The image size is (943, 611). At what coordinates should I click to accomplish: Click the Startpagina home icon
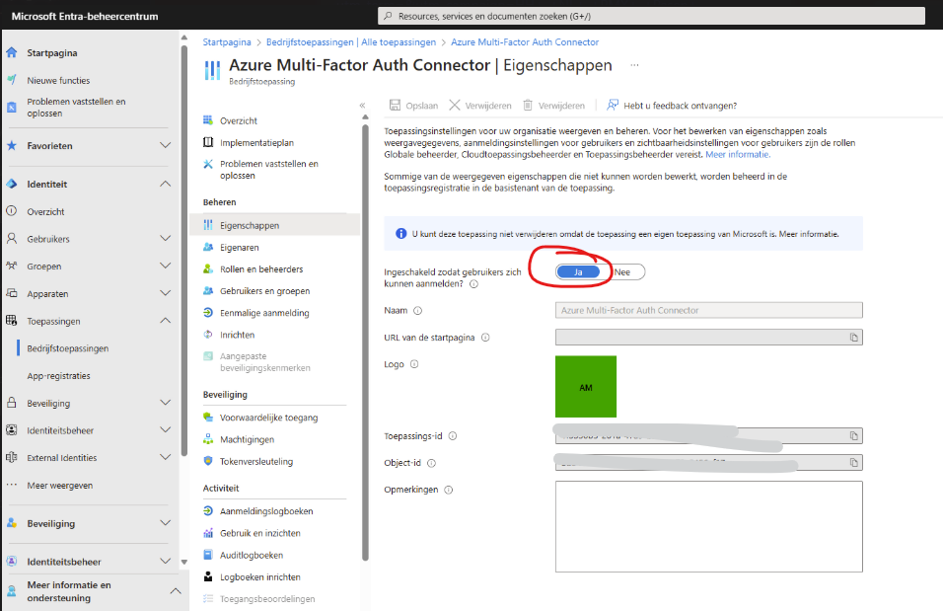[x=12, y=53]
